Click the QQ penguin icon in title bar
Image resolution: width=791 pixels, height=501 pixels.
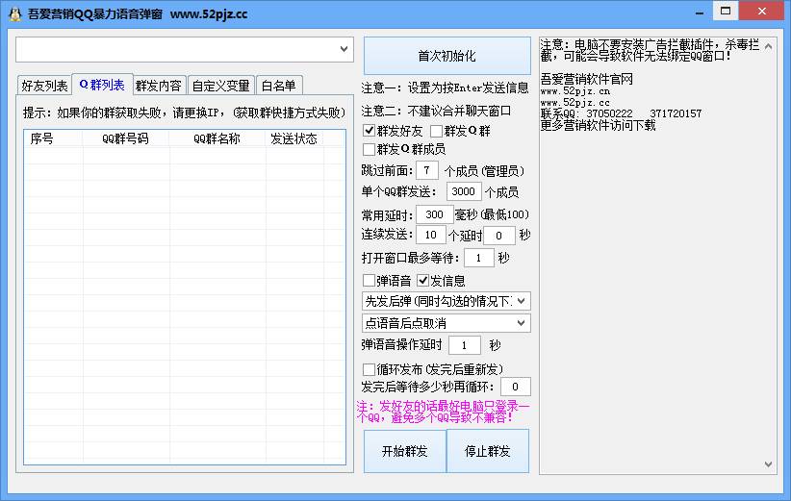click(x=15, y=13)
